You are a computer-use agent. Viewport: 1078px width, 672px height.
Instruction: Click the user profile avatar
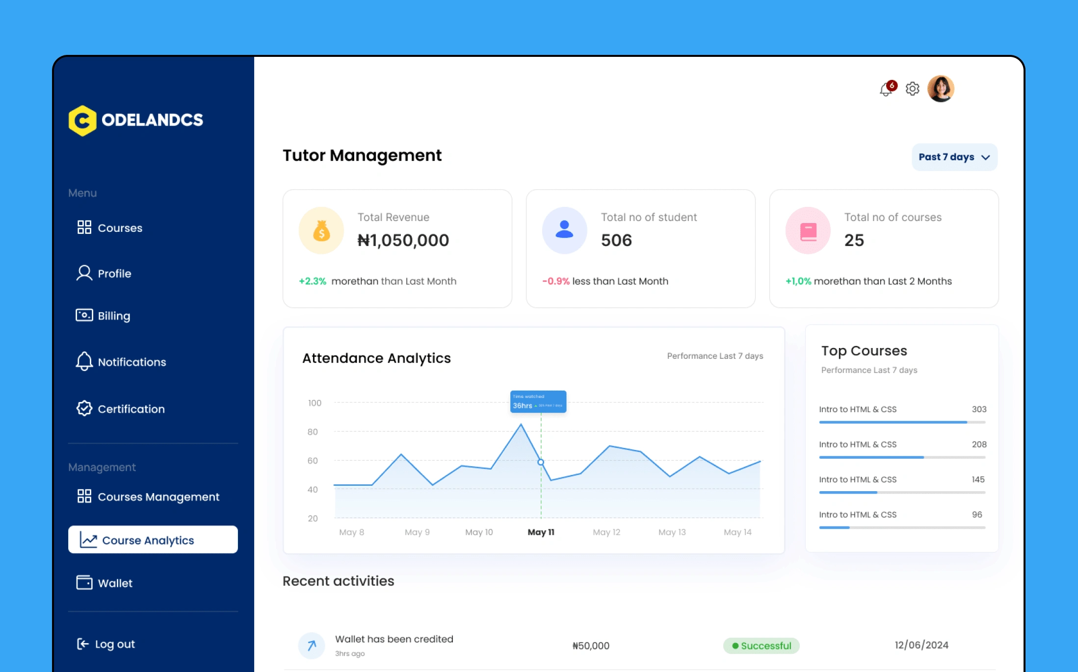click(940, 87)
